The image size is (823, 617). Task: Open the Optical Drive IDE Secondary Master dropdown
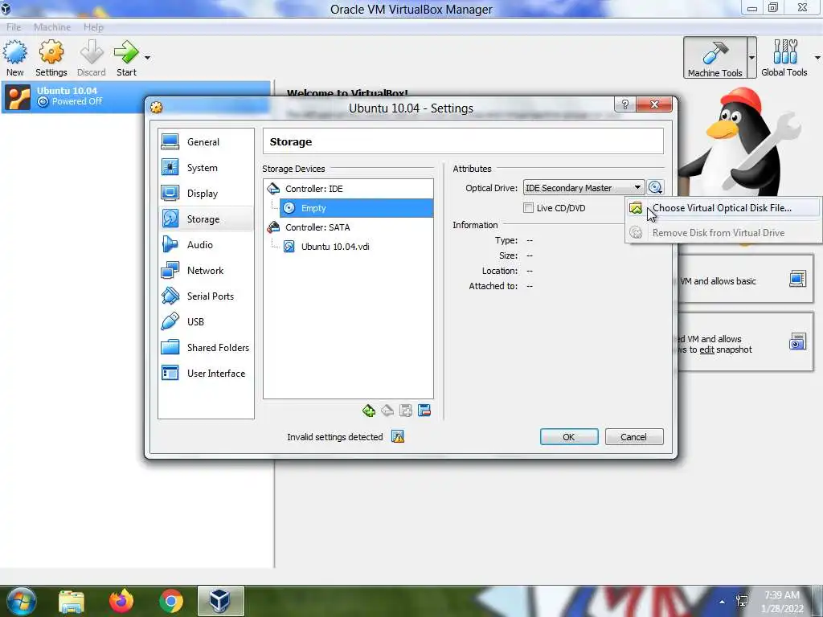[x=583, y=188]
